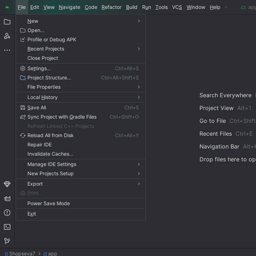The height and width of the screenshot is (256, 256).
Task: Click the app module breadcrumb
Action: tap(52, 253)
